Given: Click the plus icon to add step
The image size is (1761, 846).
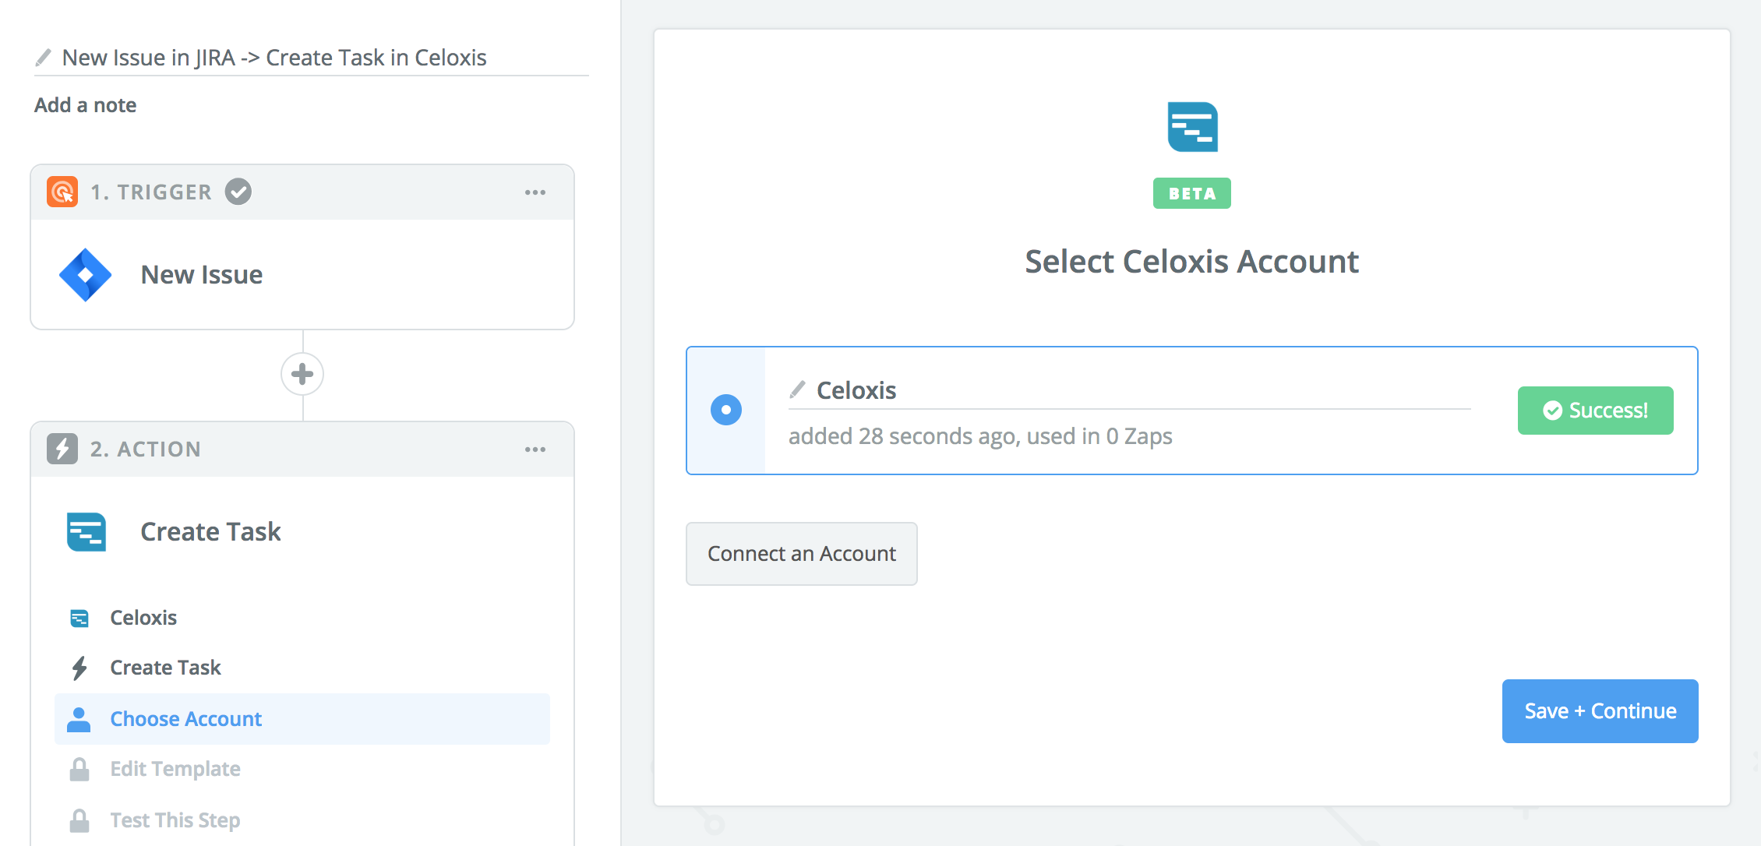Looking at the screenshot, I should pyautogui.click(x=302, y=375).
